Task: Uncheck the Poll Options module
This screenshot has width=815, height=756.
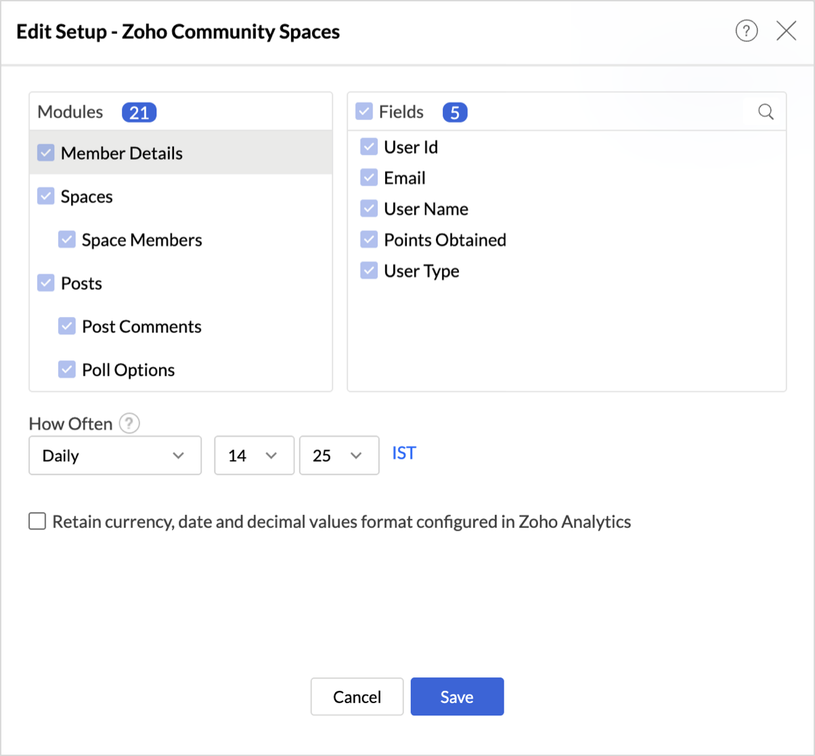Action: [67, 370]
